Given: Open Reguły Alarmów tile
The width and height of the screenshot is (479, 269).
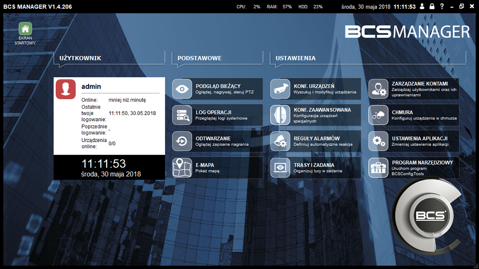Looking at the screenshot, I should [315, 141].
